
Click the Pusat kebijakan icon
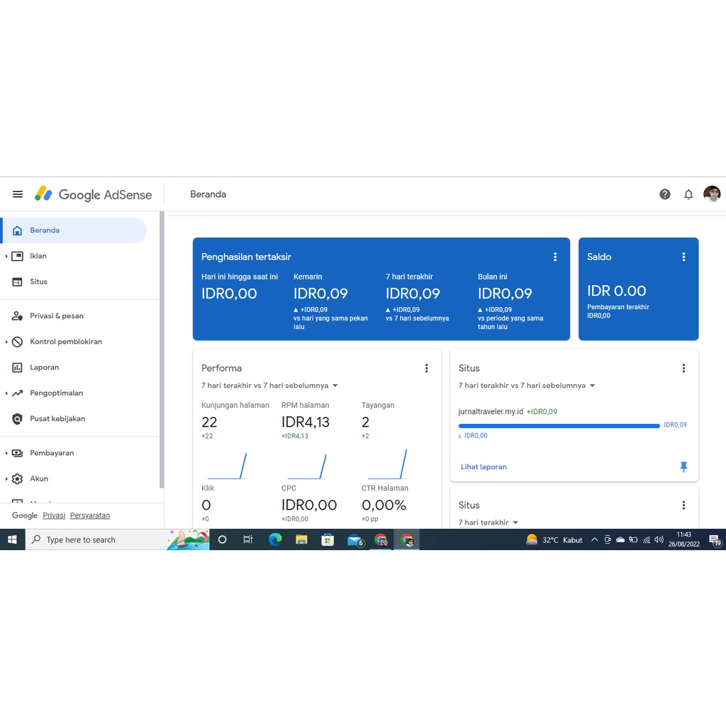pos(16,418)
